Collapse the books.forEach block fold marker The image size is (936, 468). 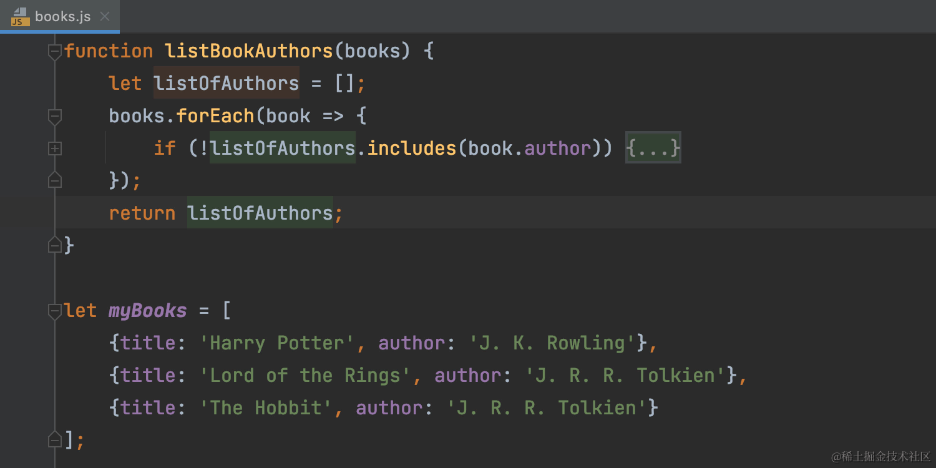tap(55, 117)
